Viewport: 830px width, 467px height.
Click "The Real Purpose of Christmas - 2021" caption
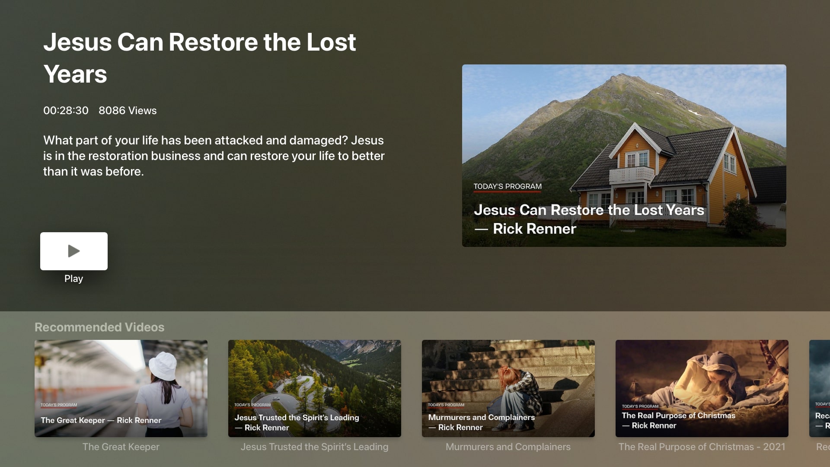point(702,447)
